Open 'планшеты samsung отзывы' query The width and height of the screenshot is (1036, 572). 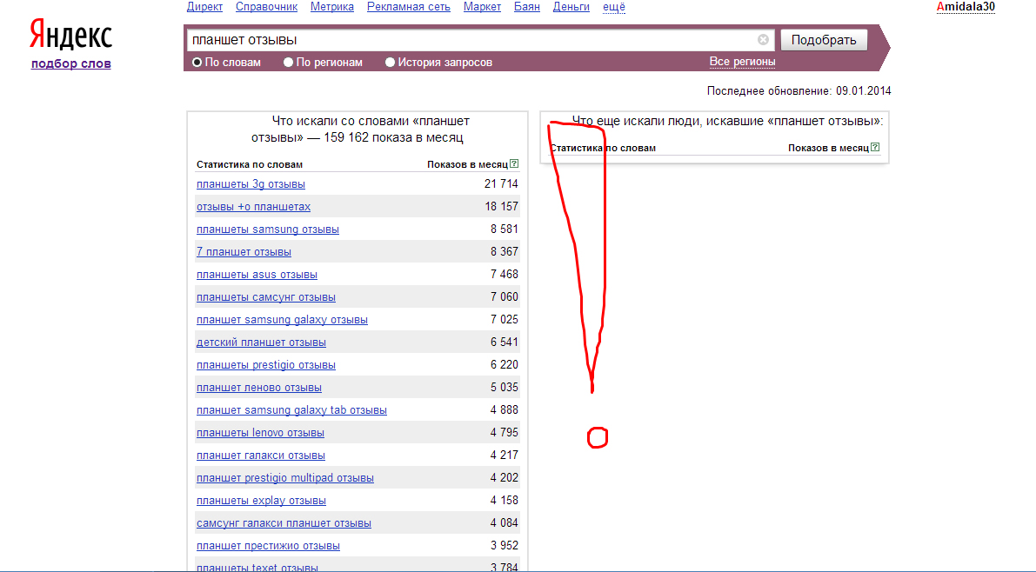pos(268,229)
